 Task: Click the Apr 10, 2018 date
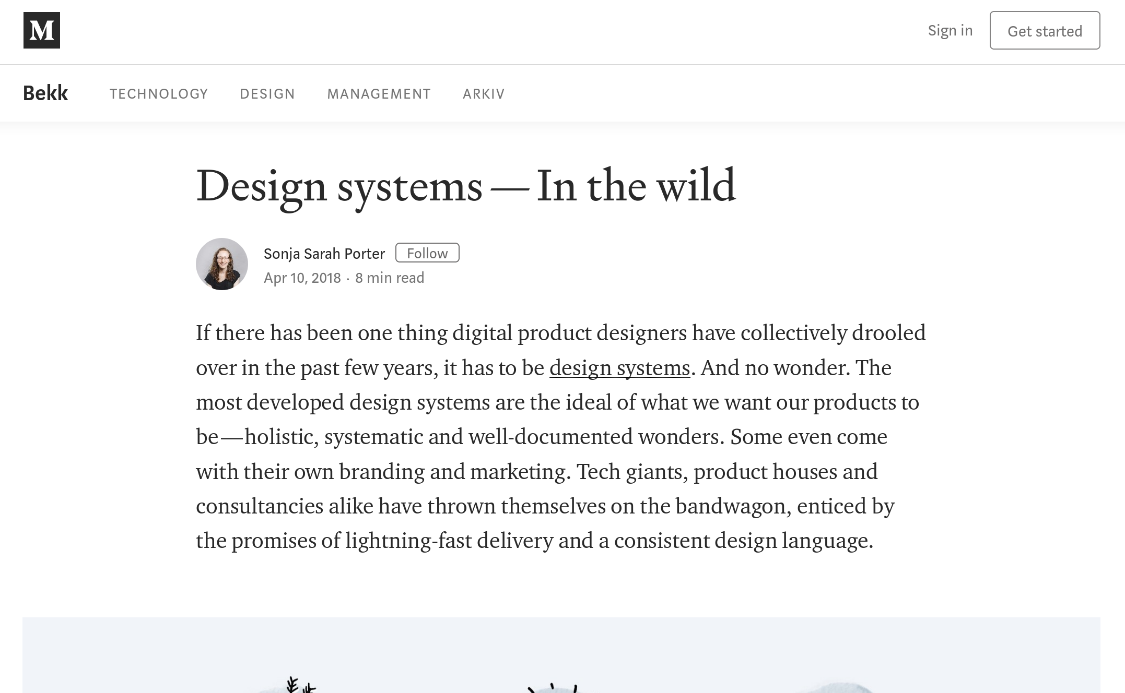(302, 278)
